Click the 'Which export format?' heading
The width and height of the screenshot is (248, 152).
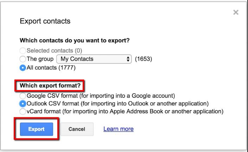52,86
